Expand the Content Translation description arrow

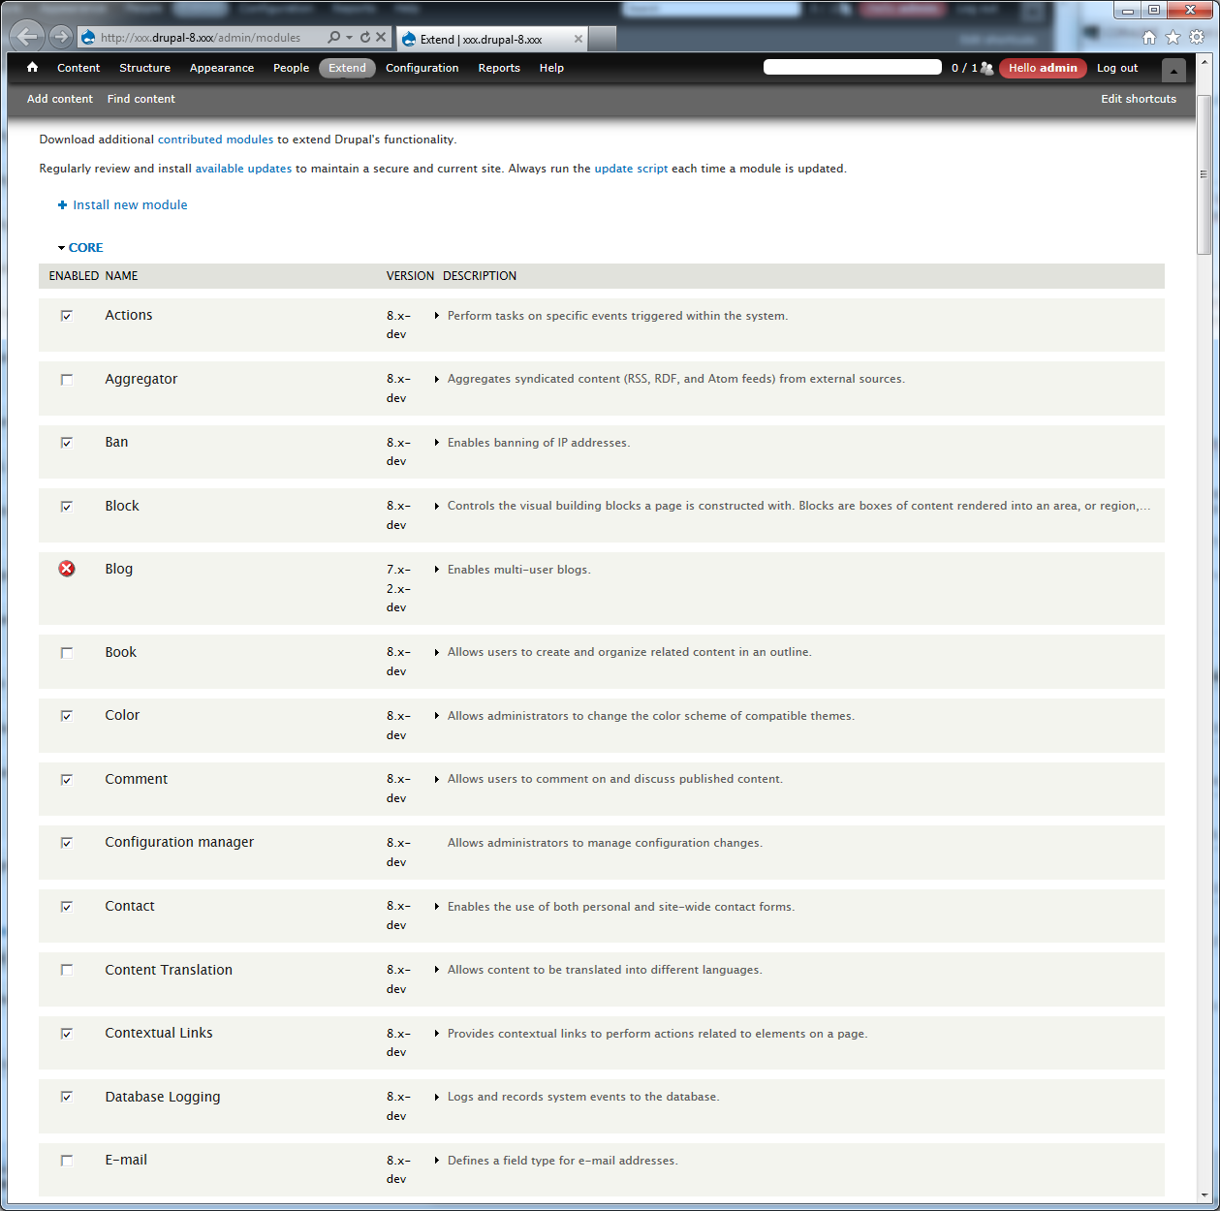(437, 970)
